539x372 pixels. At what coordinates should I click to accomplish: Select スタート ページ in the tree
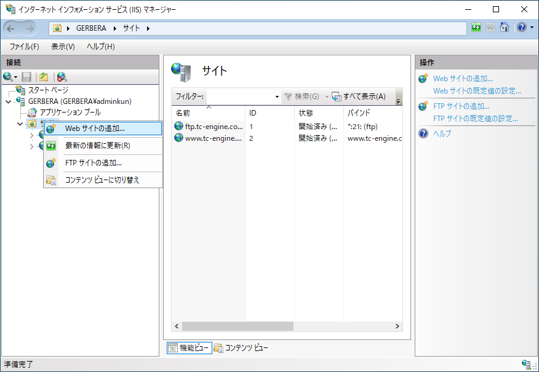coord(48,90)
